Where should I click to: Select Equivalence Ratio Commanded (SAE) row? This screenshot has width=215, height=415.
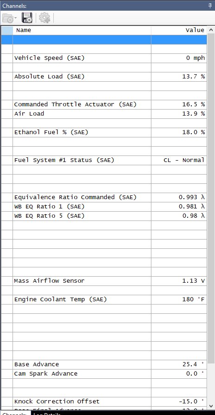(x=104, y=197)
